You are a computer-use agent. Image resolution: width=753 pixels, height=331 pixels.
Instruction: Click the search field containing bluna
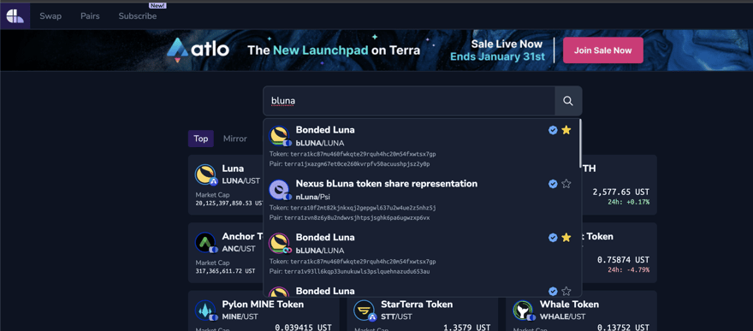[x=409, y=101]
